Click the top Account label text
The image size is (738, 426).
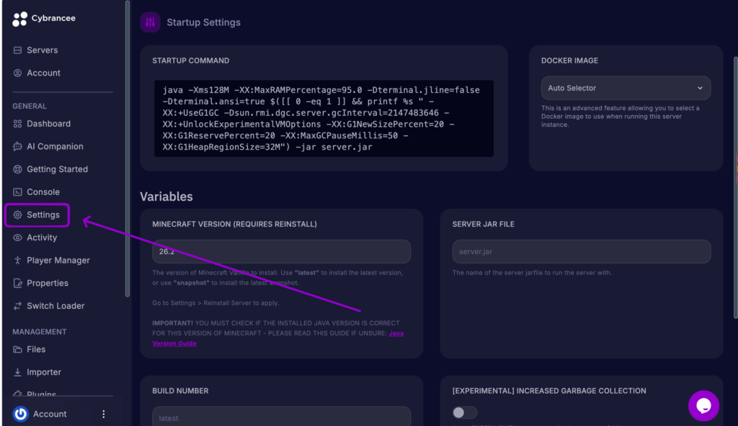pos(44,73)
